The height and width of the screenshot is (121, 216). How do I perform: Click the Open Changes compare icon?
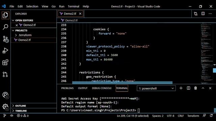pos(196,14)
